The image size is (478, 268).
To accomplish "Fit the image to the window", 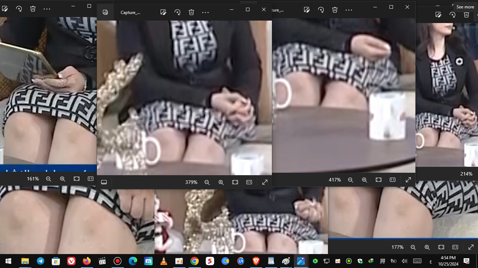I will tap(235, 182).
